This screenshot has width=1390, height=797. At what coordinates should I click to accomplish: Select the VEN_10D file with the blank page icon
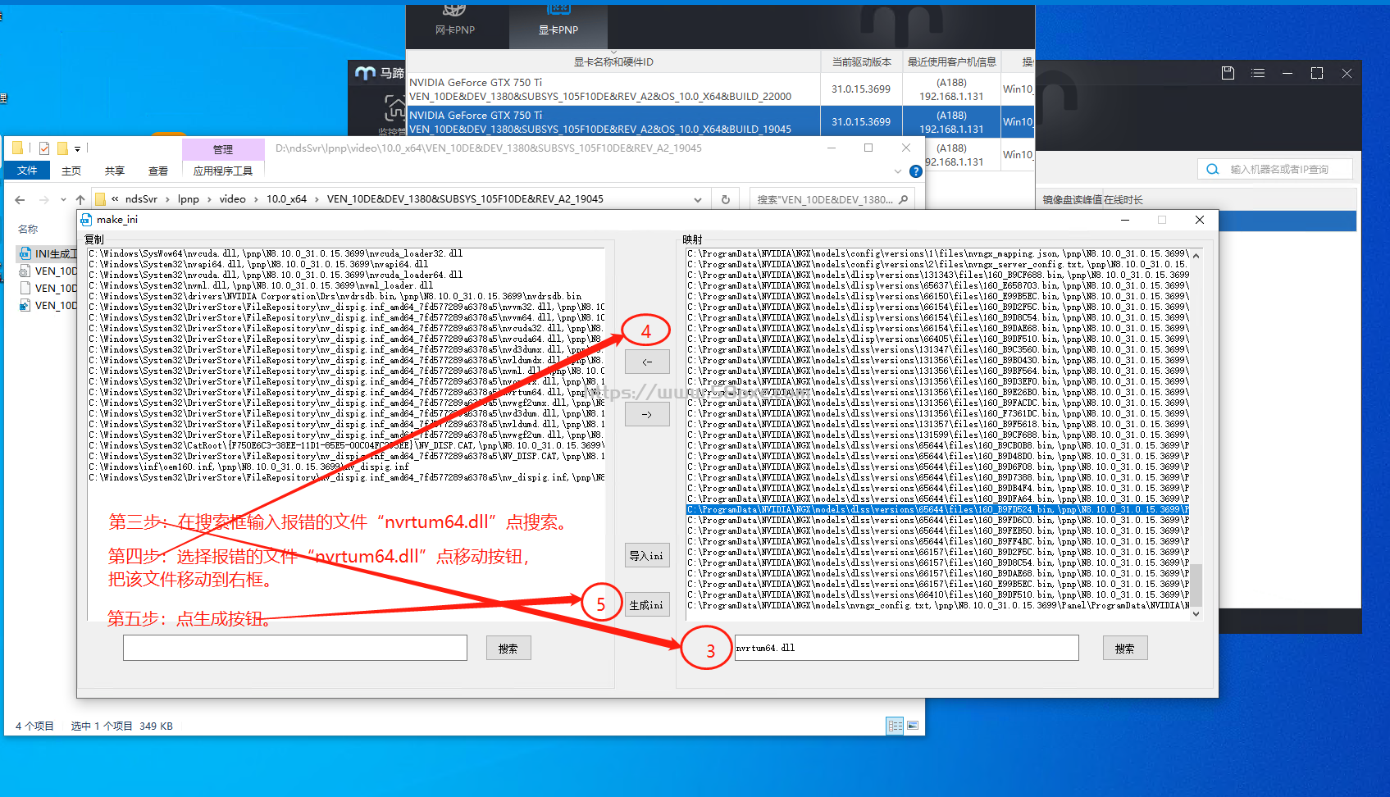pyautogui.click(x=48, y=288)
